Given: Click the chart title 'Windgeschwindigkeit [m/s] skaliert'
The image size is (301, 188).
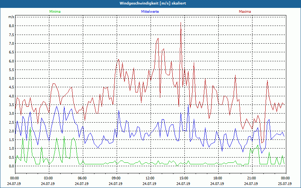Looking at the screenshot, I should click(153, 3).
